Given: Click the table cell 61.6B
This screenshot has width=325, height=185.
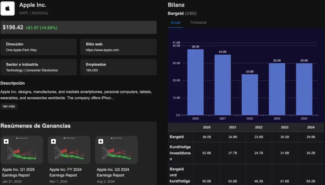Looking at the screenshot, I should click(285, 181).
